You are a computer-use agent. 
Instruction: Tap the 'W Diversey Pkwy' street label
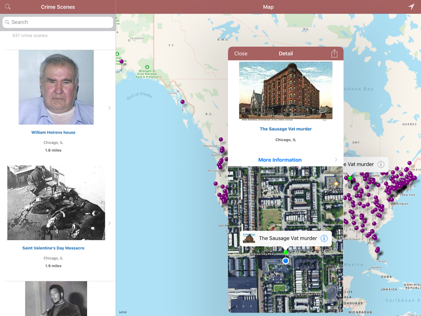pos(263,254)
